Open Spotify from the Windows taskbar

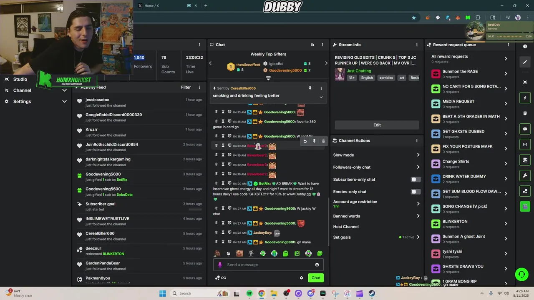click(x=249, y=293)
